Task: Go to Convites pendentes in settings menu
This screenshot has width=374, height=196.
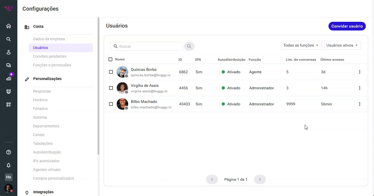Action: pos(50,56)
